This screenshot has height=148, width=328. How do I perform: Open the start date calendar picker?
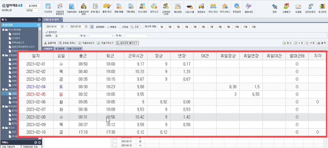point(62,27)
